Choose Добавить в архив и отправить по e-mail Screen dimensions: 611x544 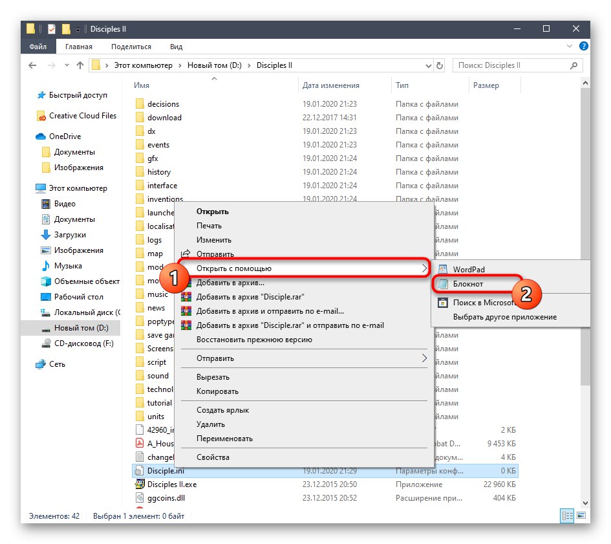270,311
